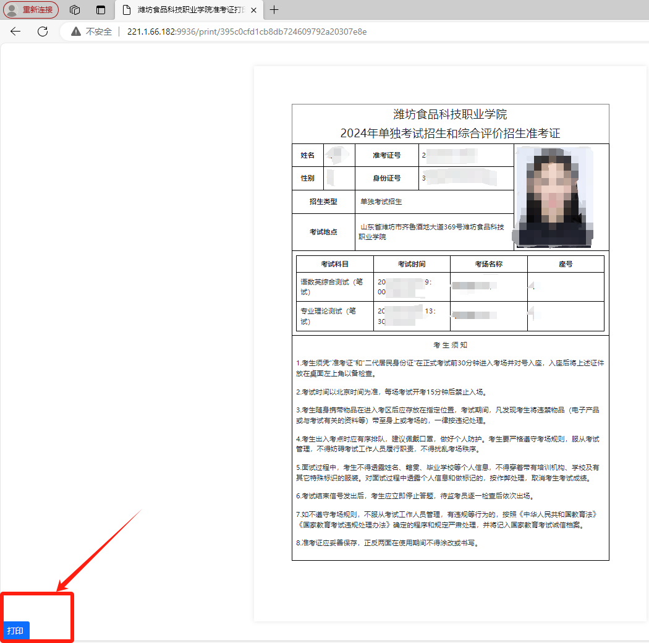The image size is (649, 643).
Task: Focus the address bar URL 221.1.66.182
Action: (246, 32)
